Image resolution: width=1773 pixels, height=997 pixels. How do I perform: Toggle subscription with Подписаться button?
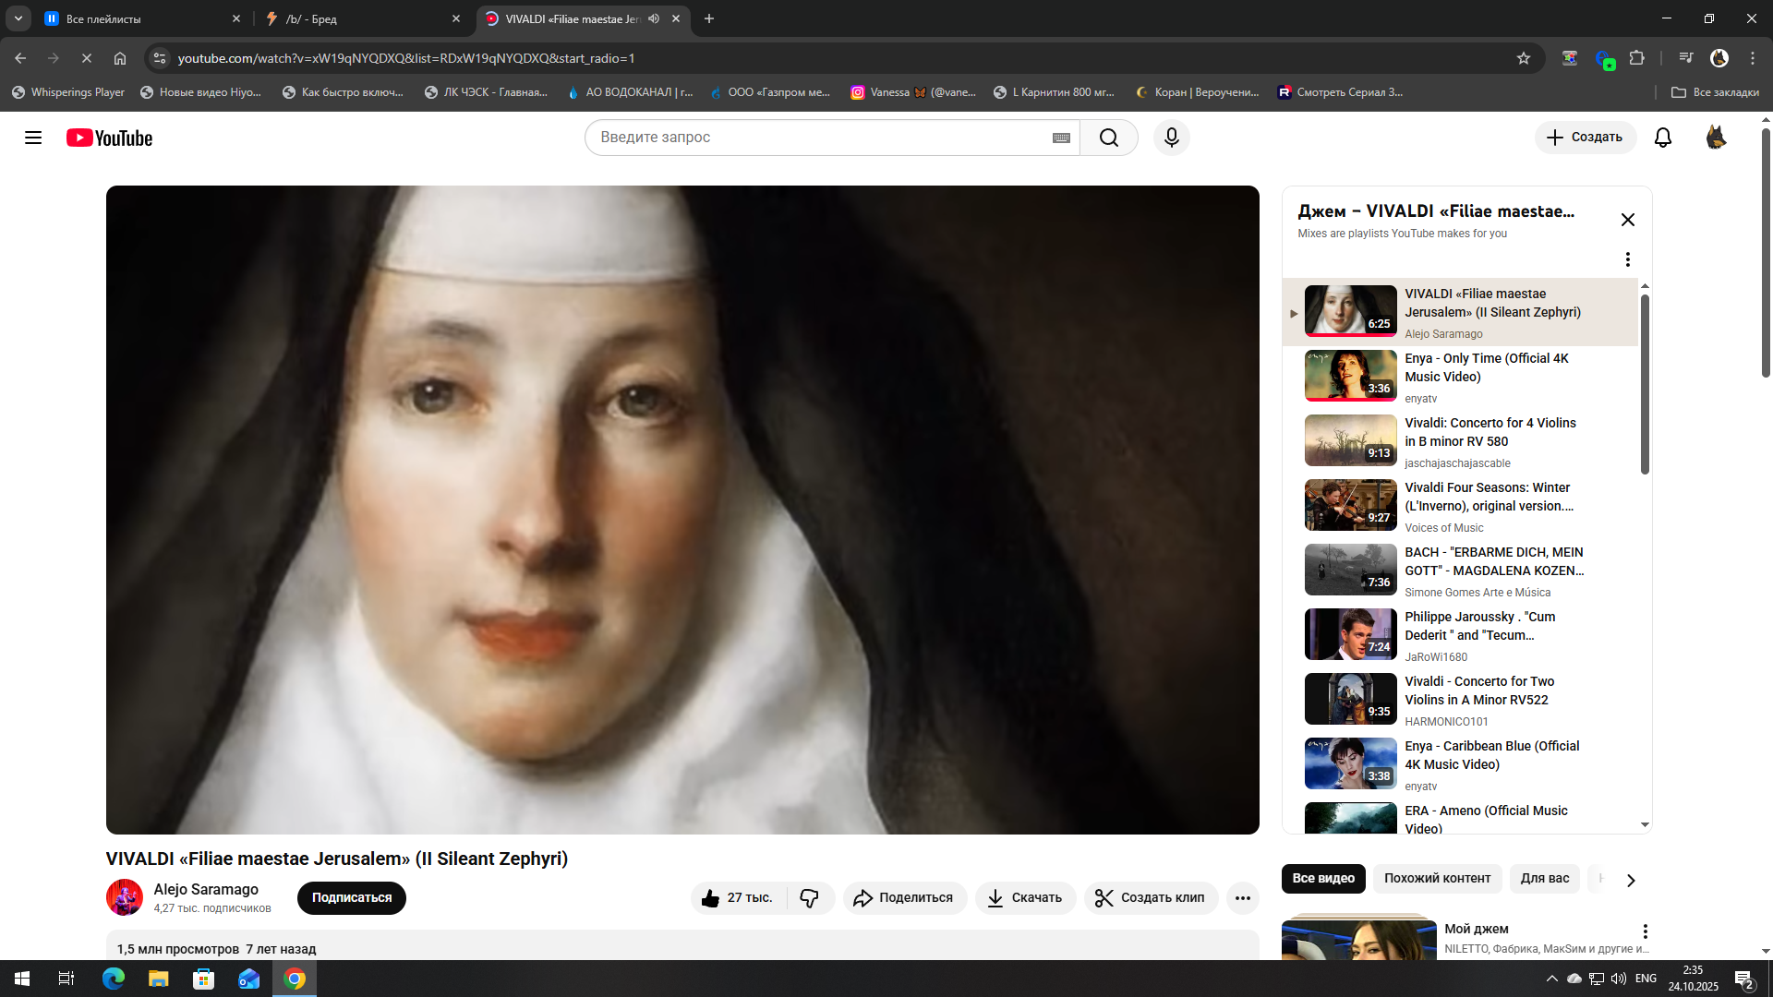[351, 898]
